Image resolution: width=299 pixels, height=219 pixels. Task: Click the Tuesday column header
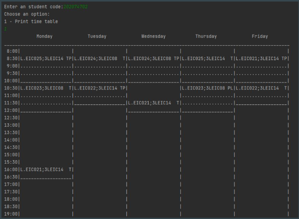[97, 36]
